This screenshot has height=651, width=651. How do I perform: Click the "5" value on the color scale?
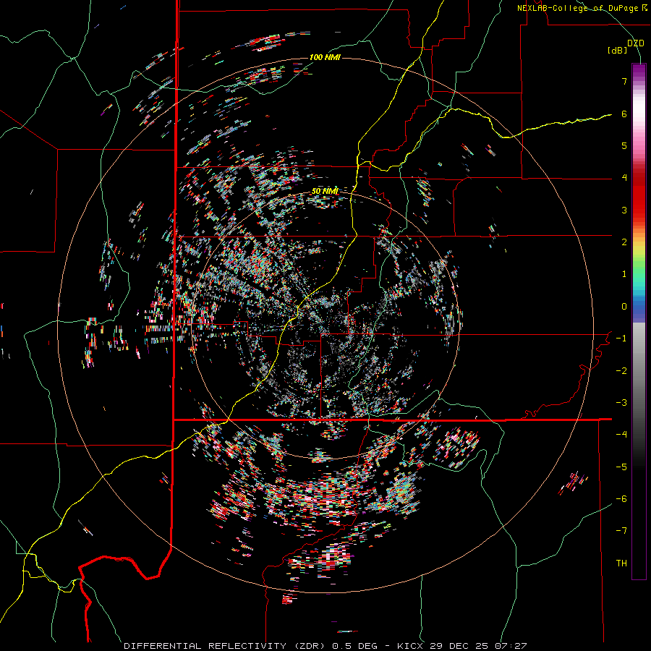click(624, 145)
